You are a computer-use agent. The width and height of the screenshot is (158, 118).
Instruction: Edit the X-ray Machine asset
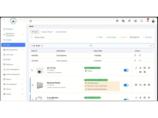pyautogui.click(x=136, y=98)
